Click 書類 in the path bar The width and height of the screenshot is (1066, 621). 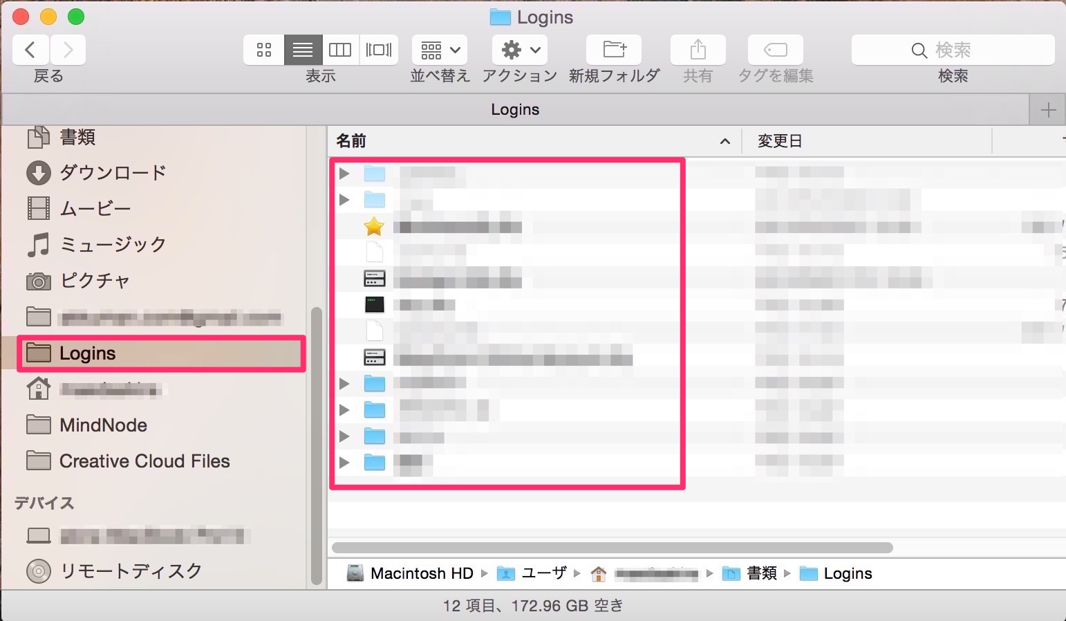[x=750, y=573]
